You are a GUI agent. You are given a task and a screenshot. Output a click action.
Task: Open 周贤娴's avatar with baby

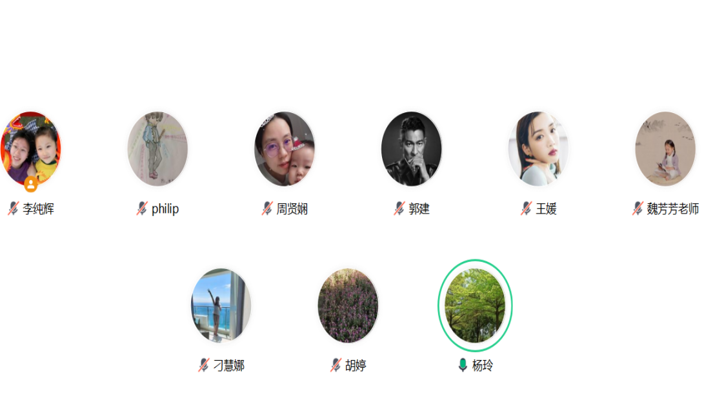285,148
